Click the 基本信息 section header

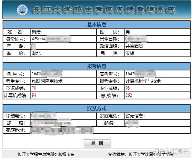[x=97, y=24]
